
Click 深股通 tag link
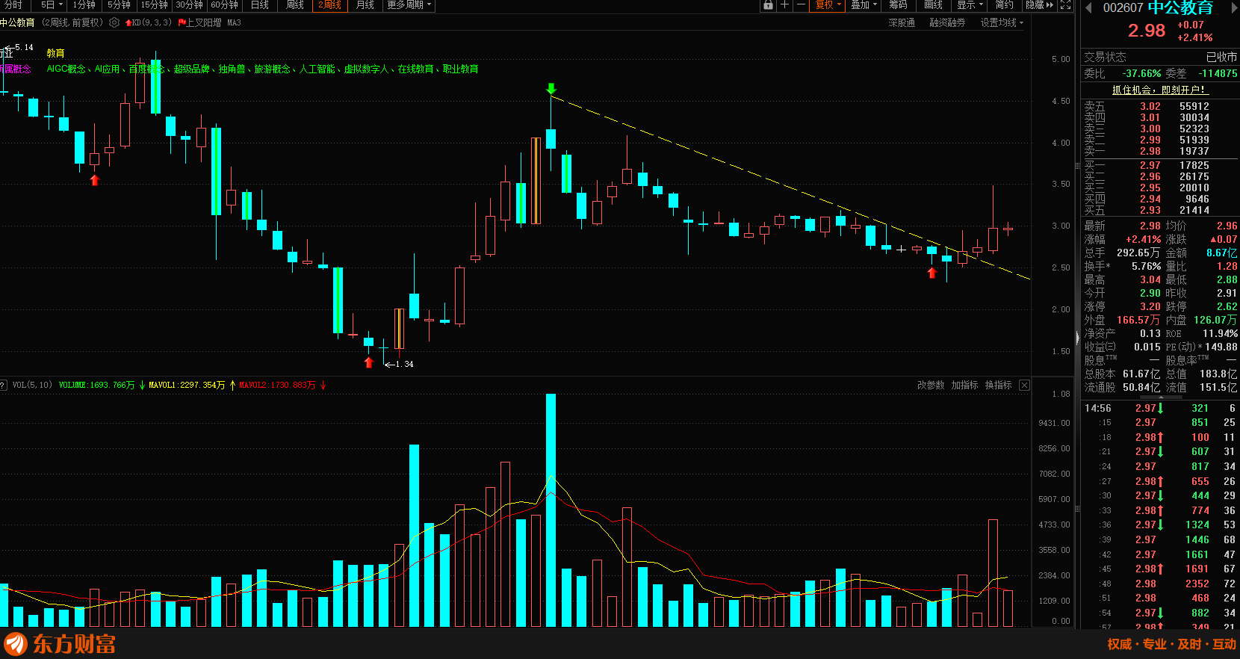(902, 22)
